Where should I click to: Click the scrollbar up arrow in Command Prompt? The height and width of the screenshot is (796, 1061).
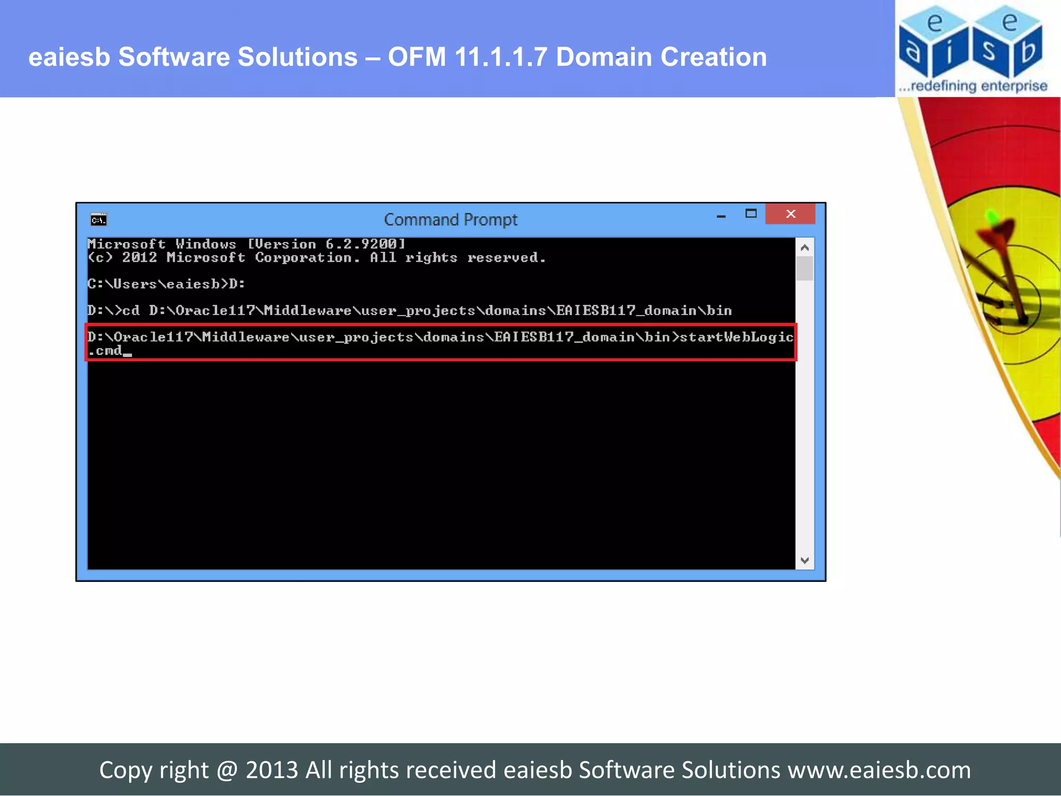[805, 248]
